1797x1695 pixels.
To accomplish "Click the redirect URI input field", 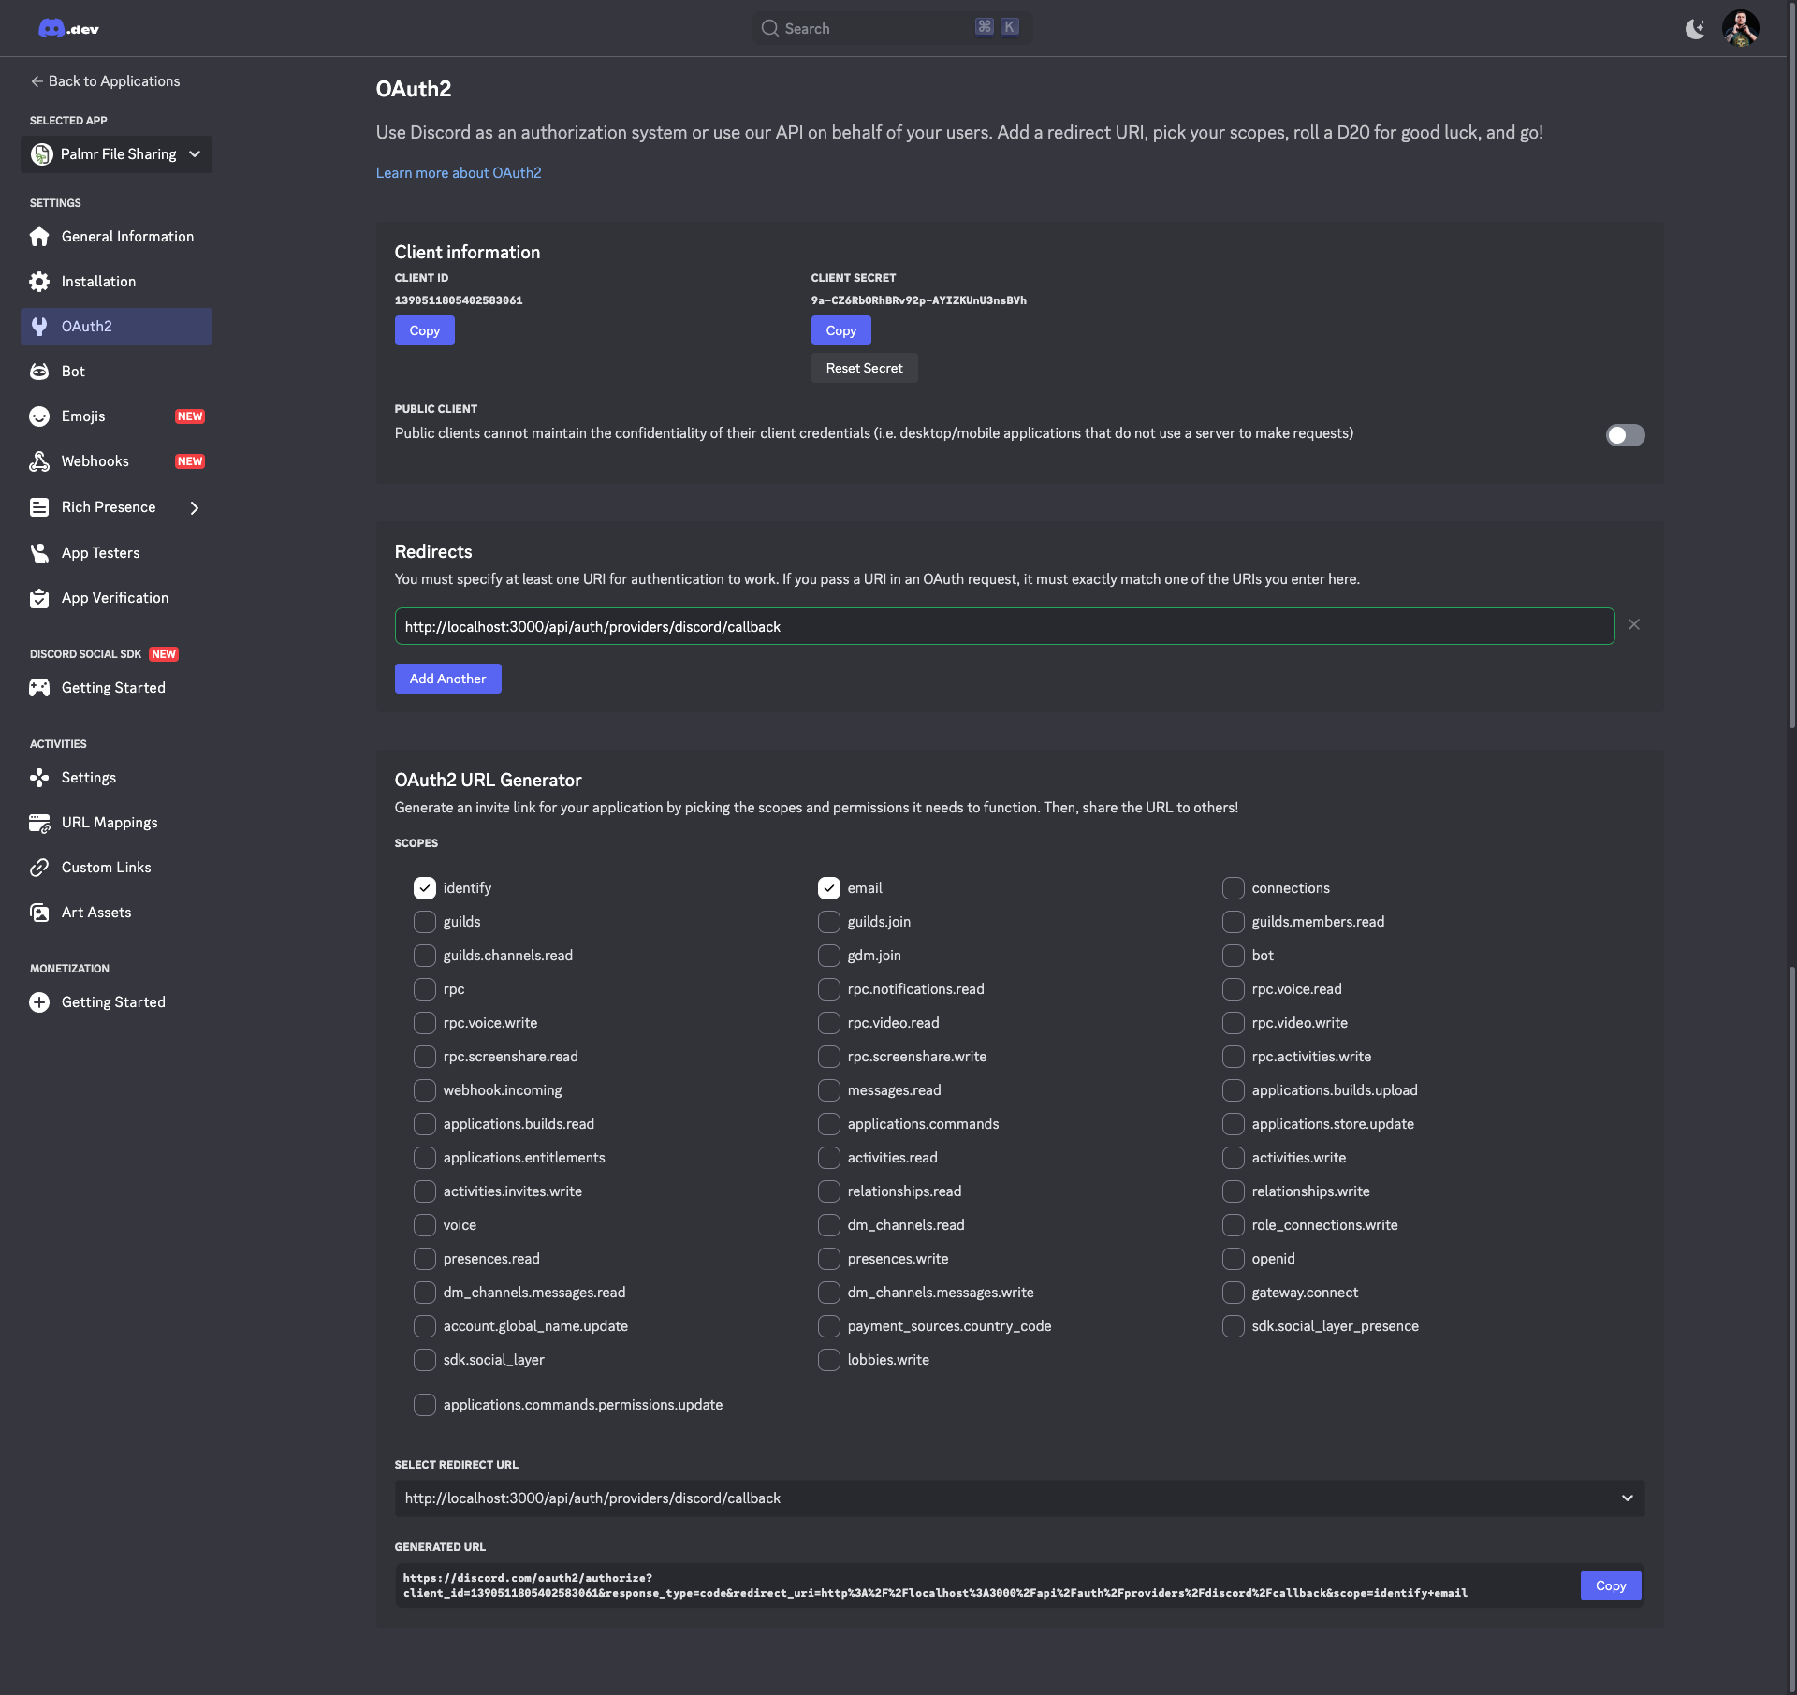I will pos(1004,626).
